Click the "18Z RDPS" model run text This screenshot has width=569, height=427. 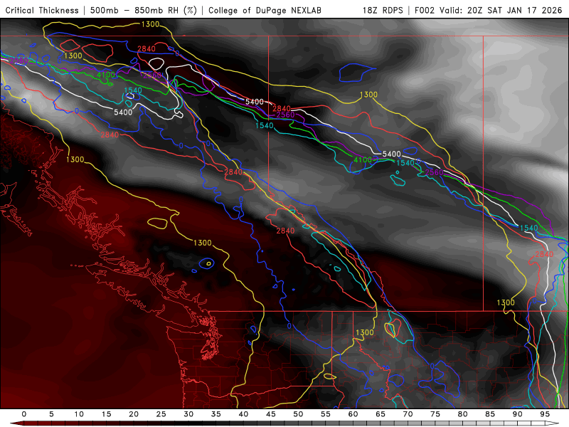(383, 11)
